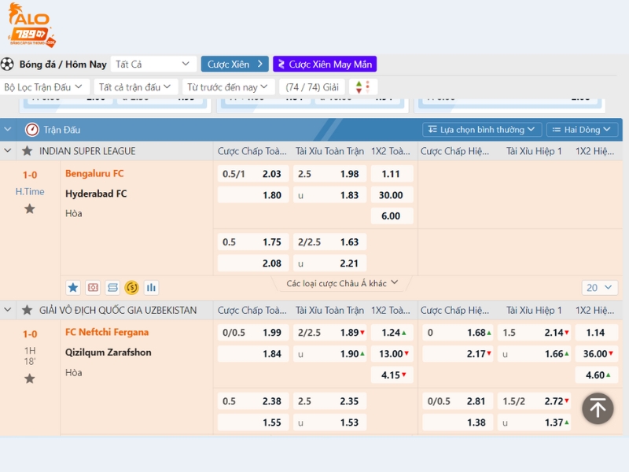Select over 2/2.5 odds 1.63

(x=329, y=242)
